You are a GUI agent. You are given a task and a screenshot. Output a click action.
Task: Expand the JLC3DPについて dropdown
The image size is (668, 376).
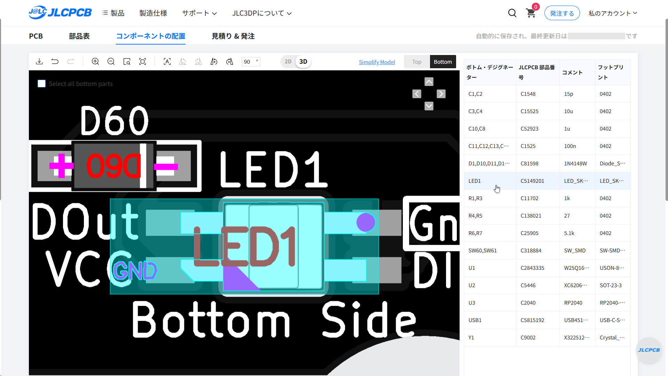[262, 13]
